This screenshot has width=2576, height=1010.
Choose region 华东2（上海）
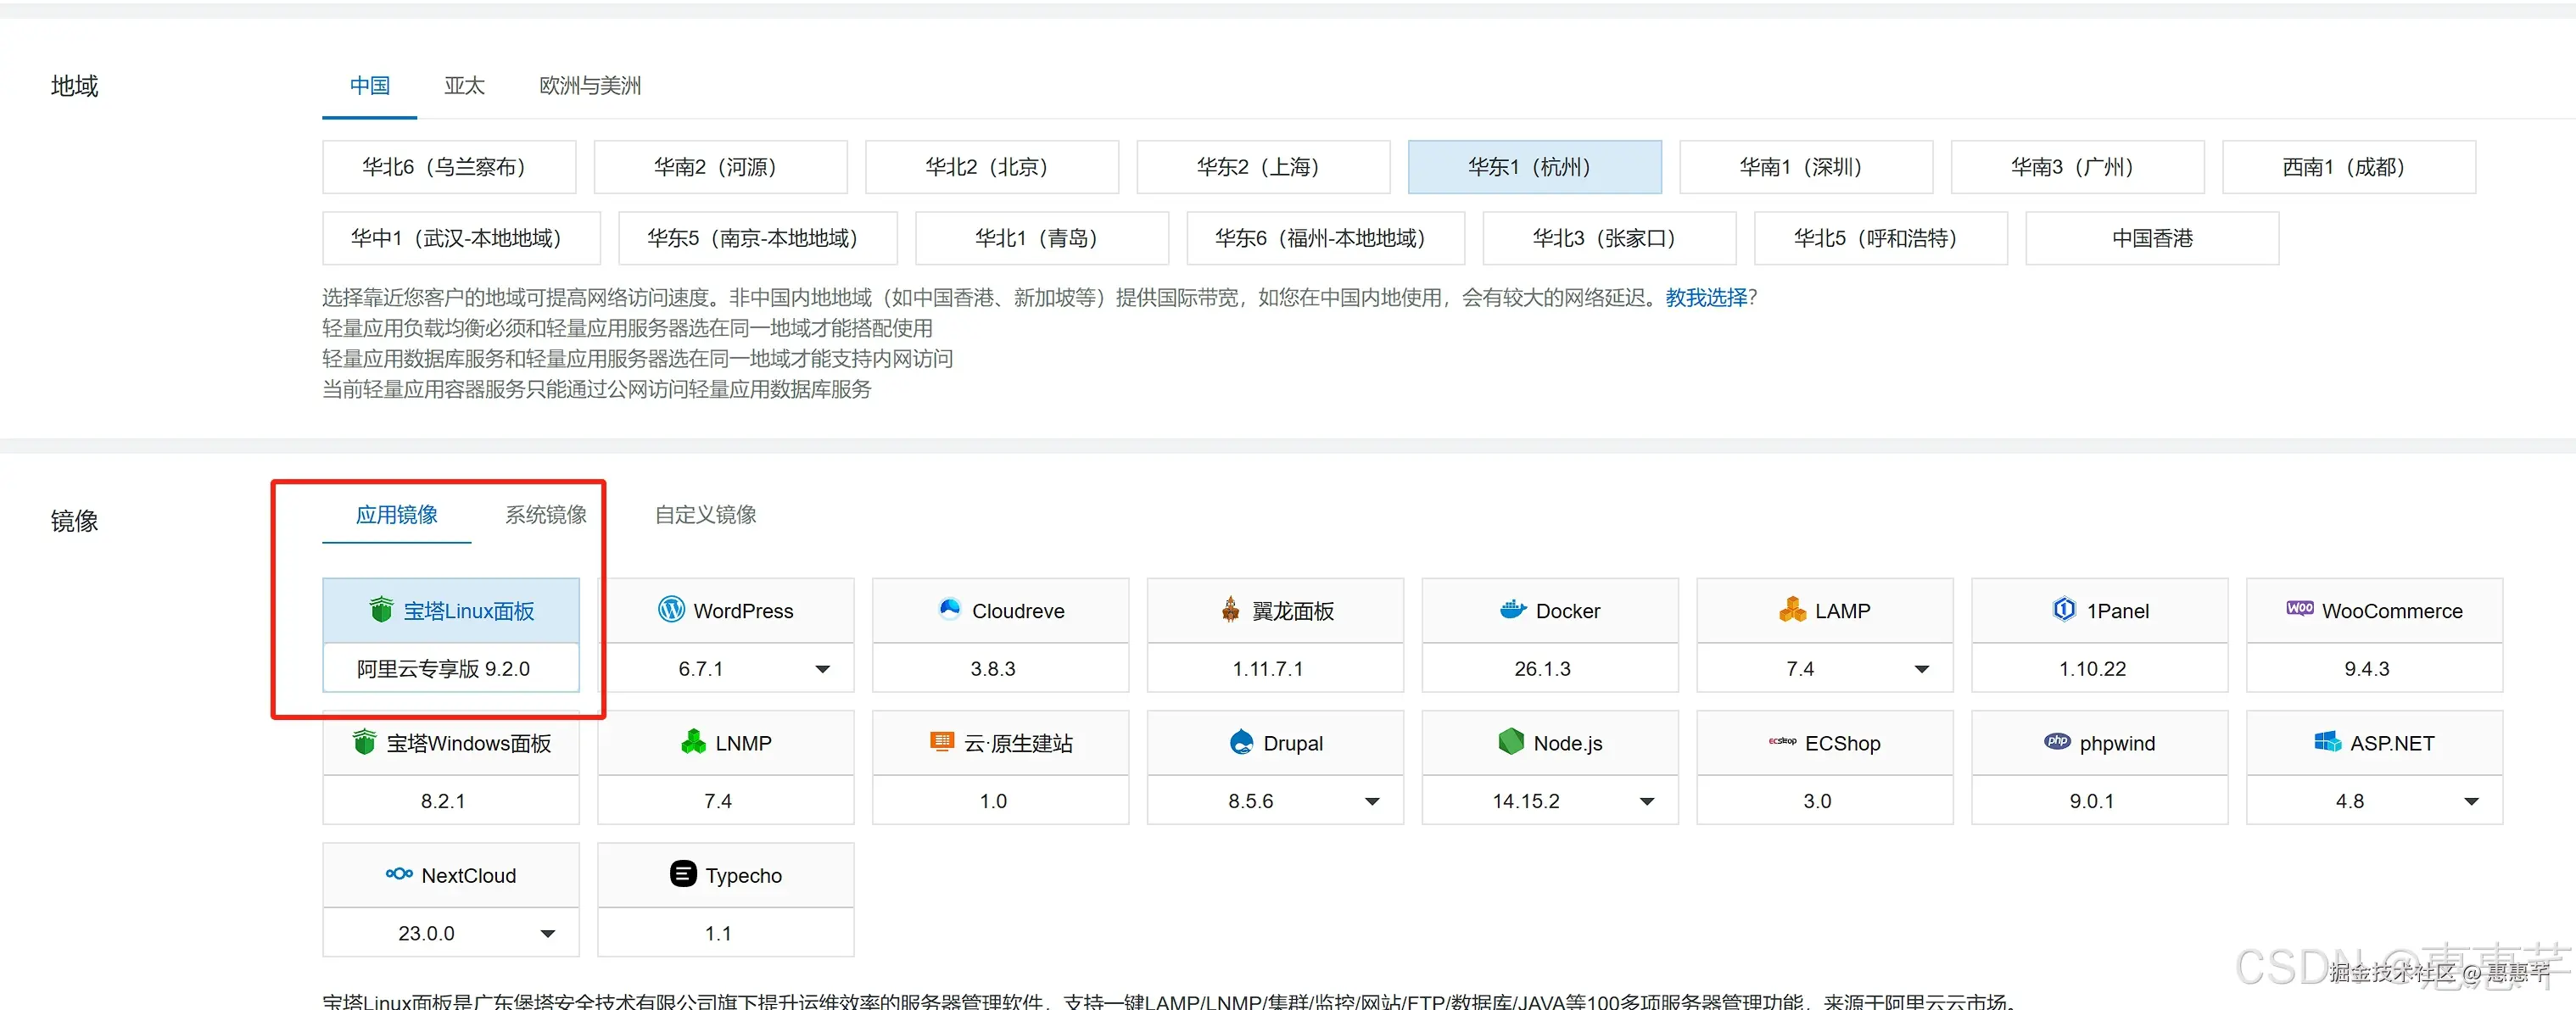click(x=1263, y=167)
